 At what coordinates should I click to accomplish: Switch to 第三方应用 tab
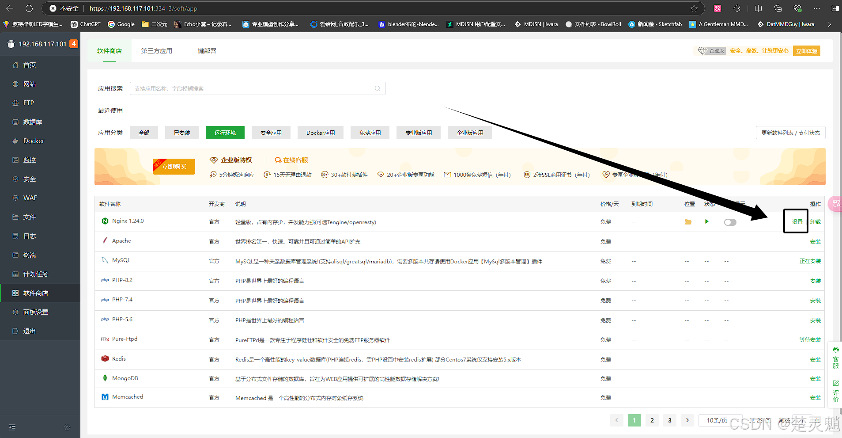[x=157, y=51]
